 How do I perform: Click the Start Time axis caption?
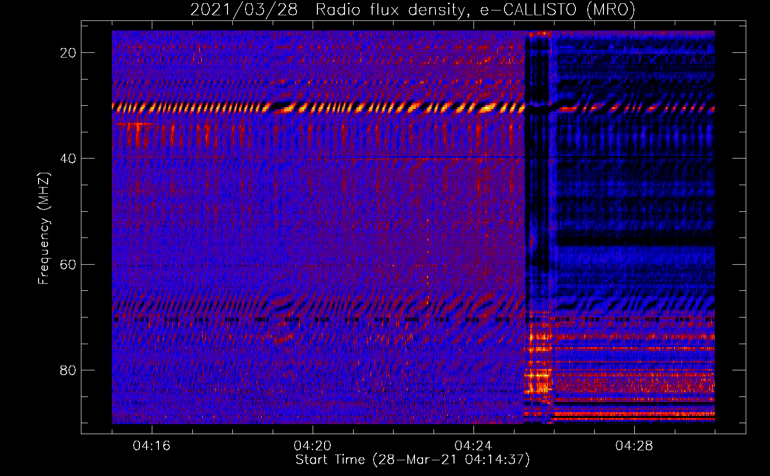tap(413, 460)
